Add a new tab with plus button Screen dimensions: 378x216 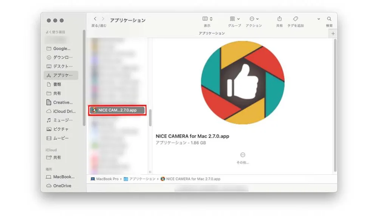click(333, 34)
